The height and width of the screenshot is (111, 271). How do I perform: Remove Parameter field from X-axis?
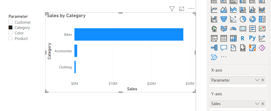coord(263,80)
